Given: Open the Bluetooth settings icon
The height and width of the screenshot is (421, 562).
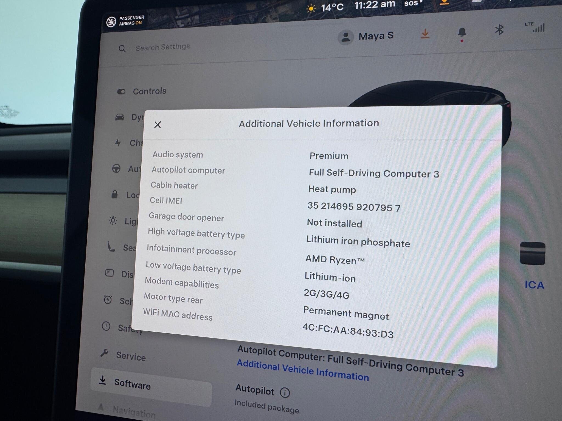Looking at the screenshot, I should click(x=499, y=30).
